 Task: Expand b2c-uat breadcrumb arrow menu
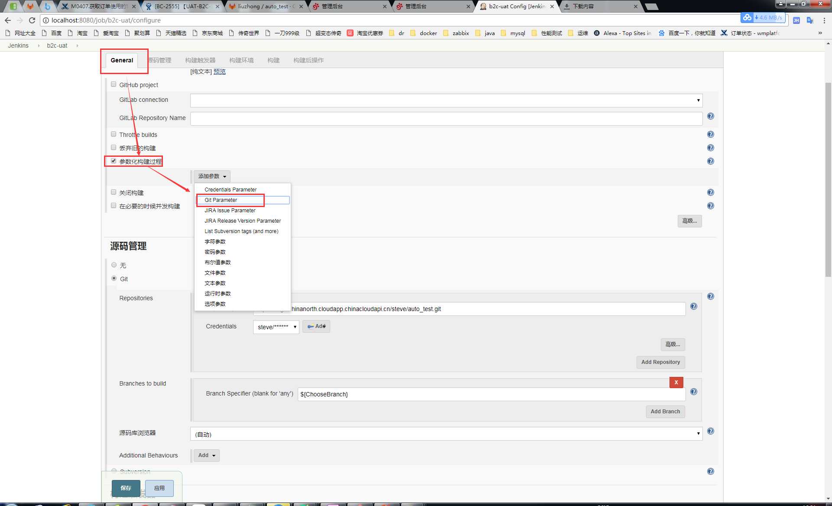[77, 45]
